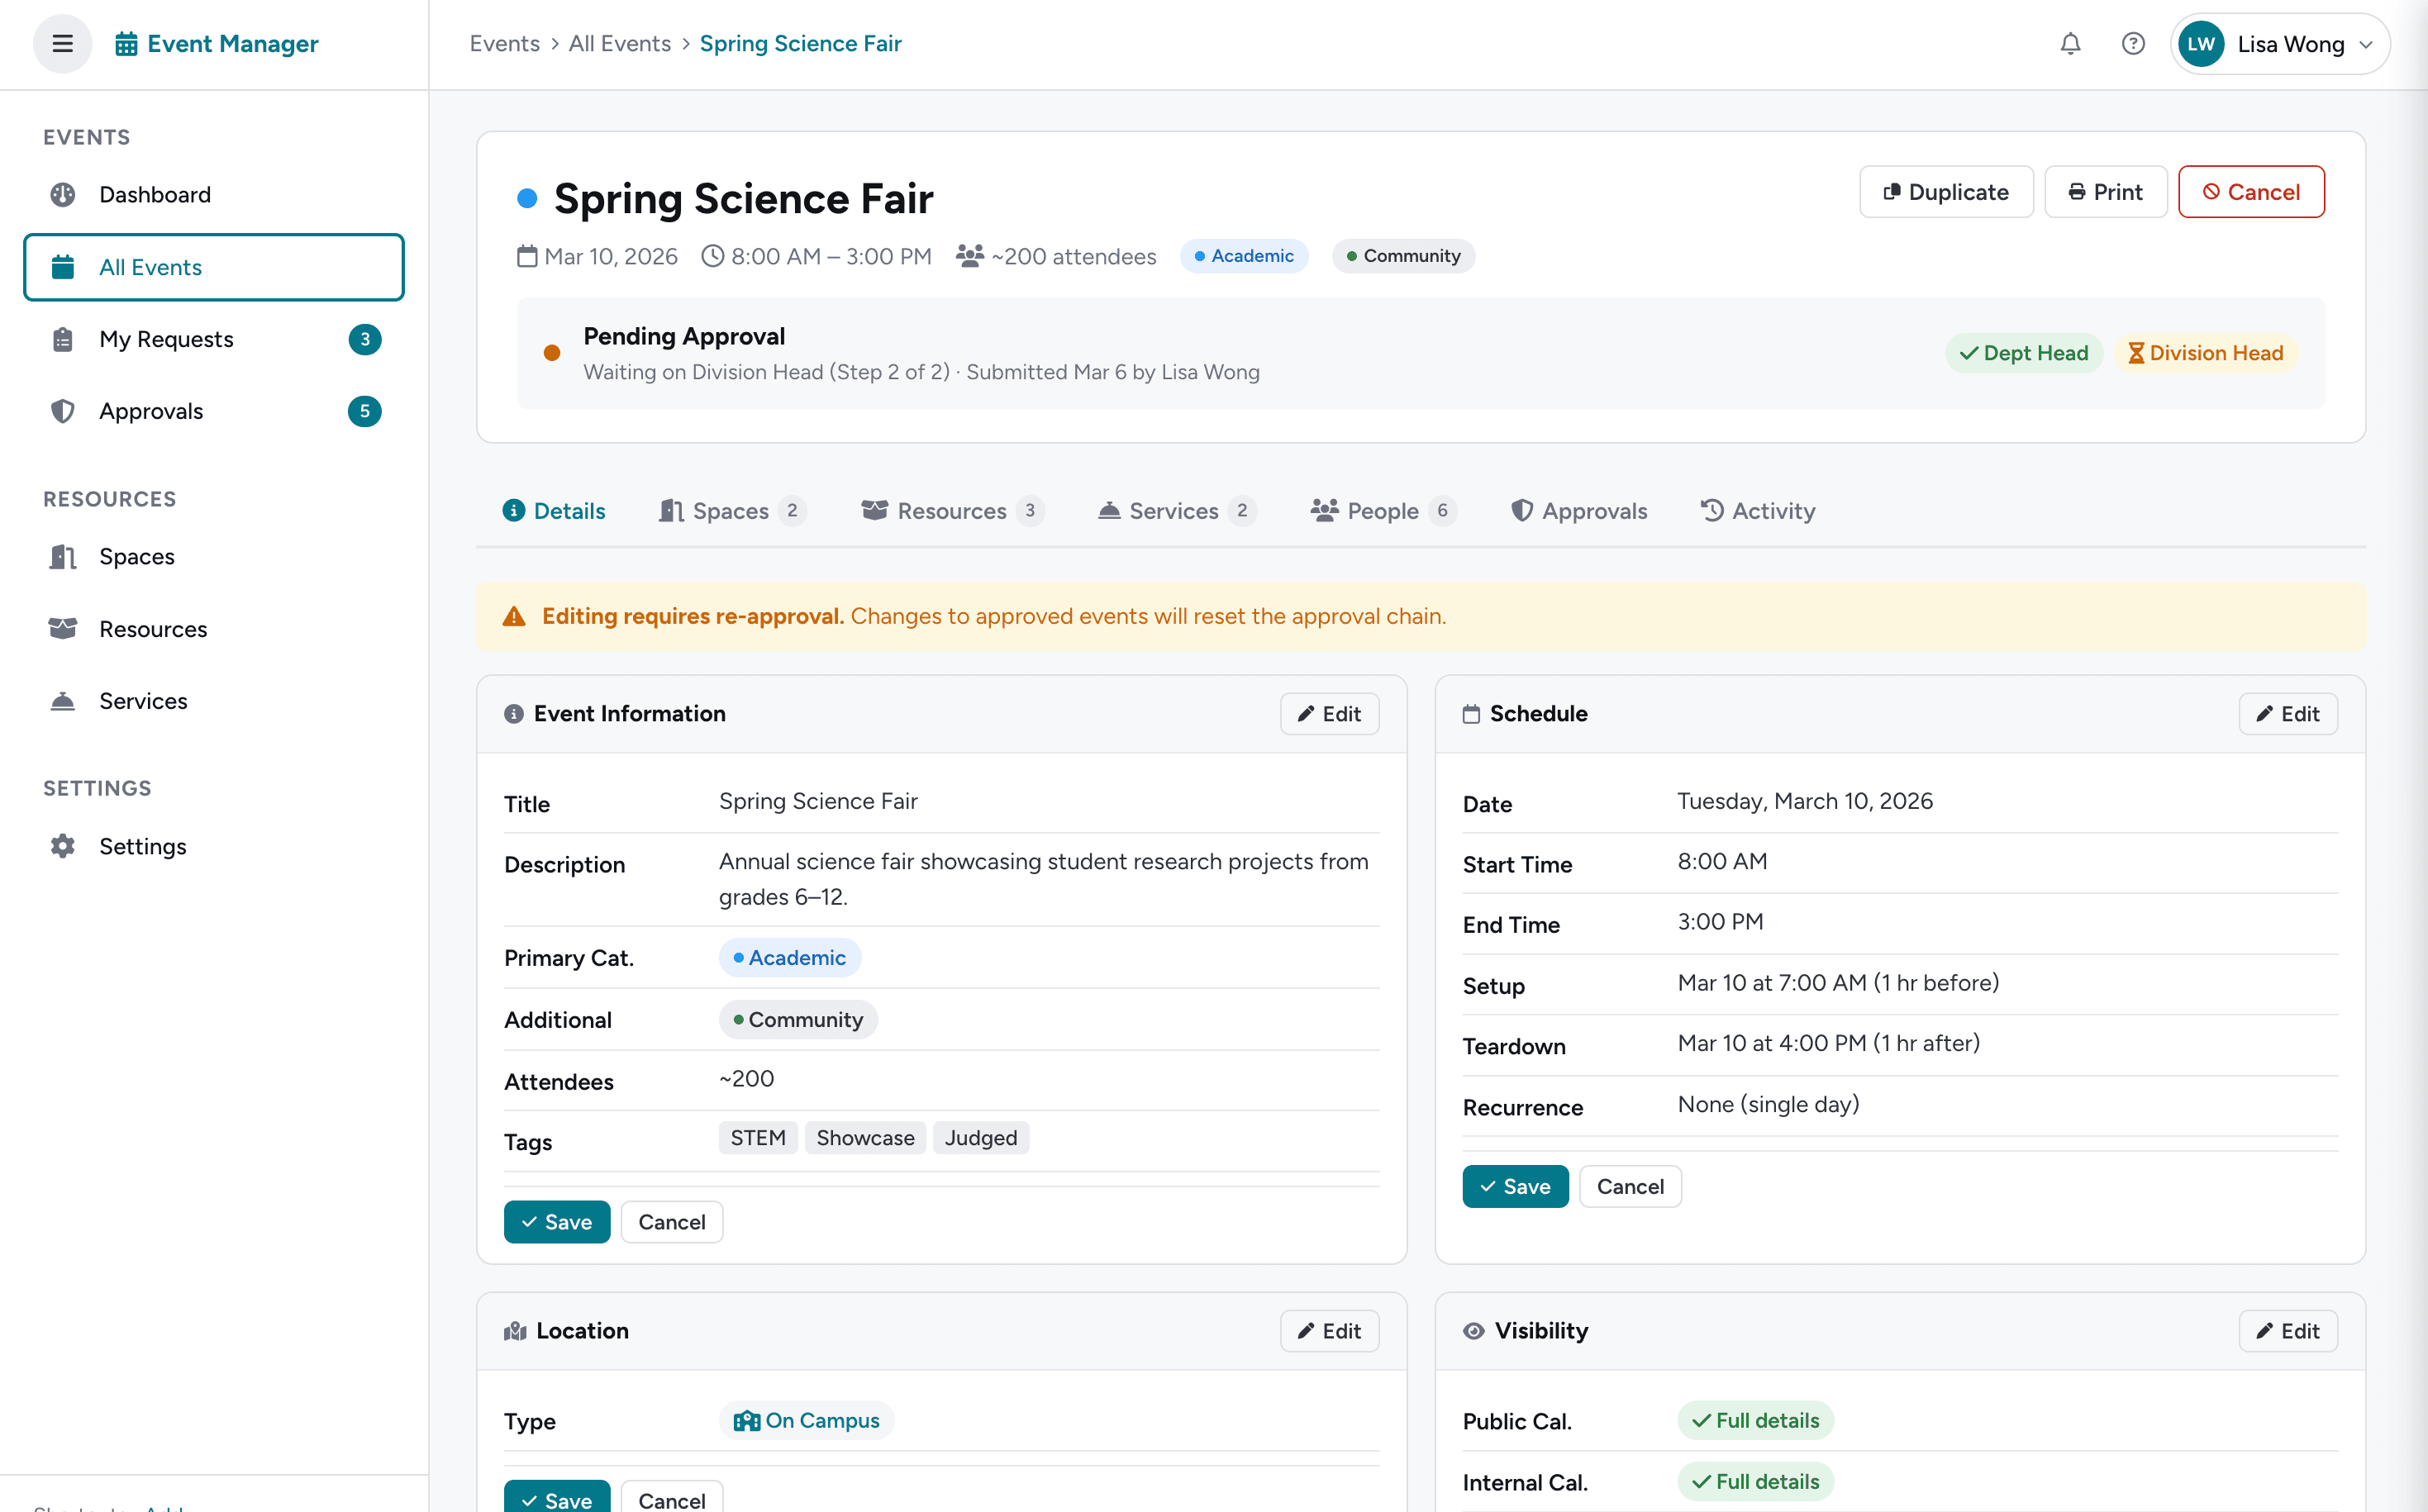Click the calendar icon beside Event Manager

point(124,43)
